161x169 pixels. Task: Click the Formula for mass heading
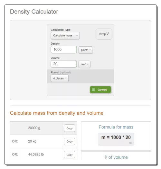point(116,127)
